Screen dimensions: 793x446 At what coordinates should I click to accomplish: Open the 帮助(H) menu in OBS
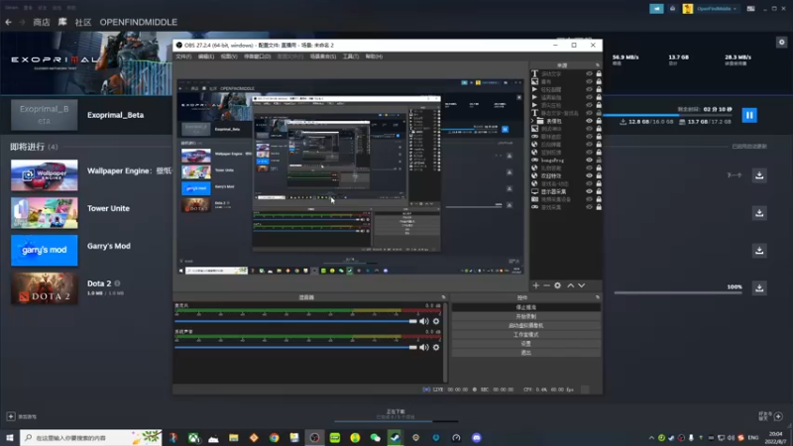[x=374, y=56]
